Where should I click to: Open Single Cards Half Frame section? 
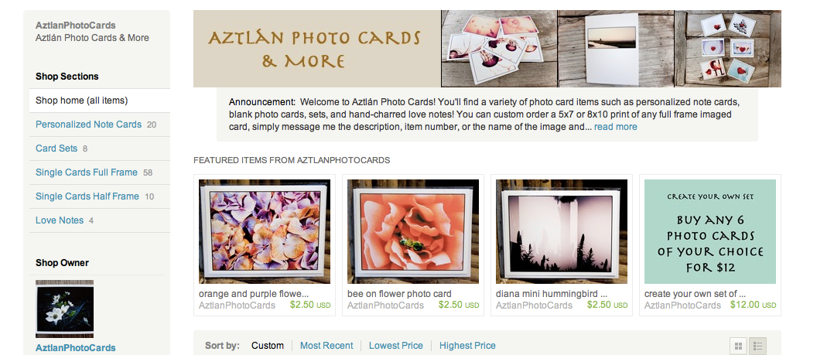point(87,196)
